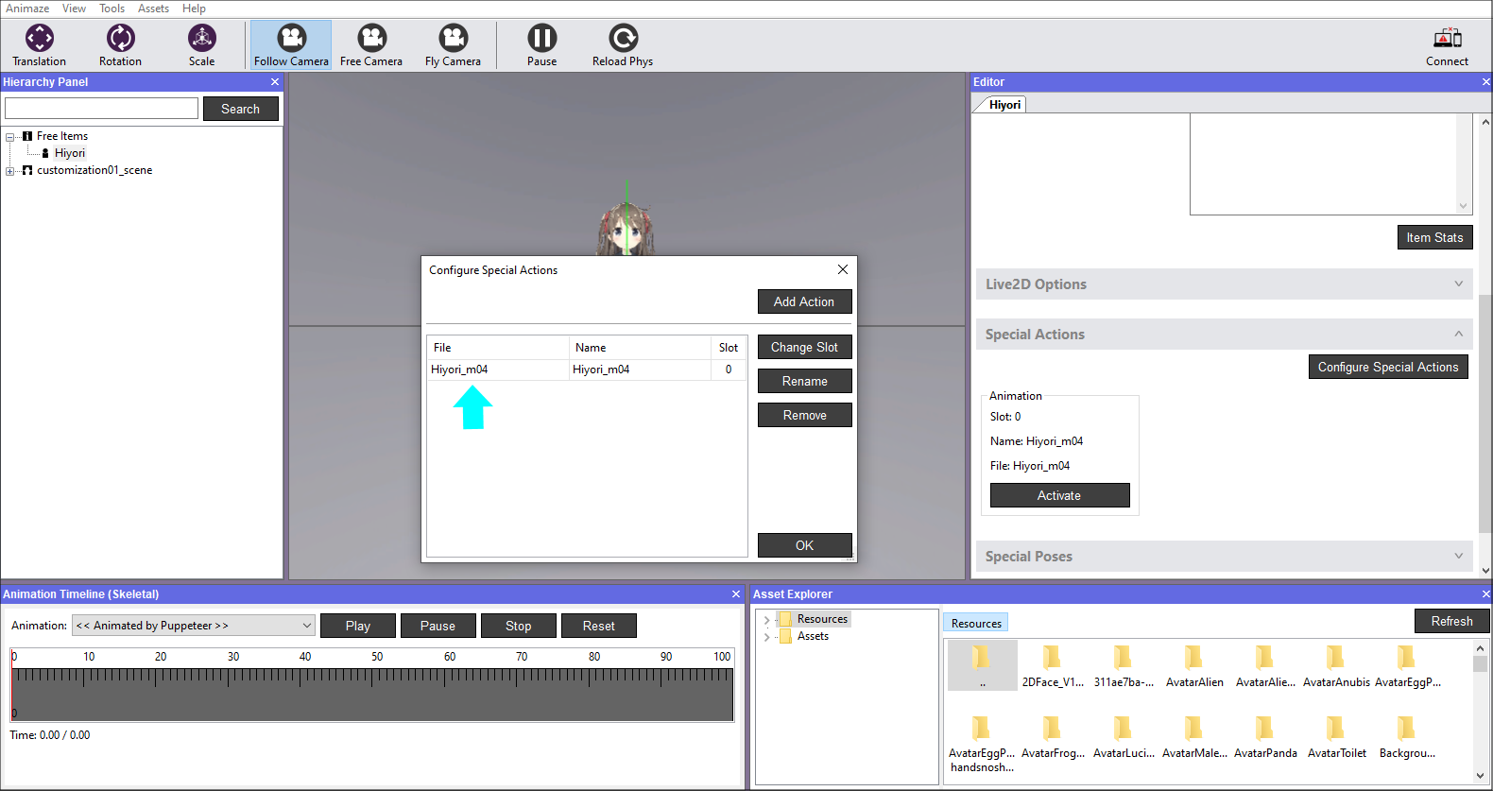The height and width of the screenshot is (791, 1493).
Task: Open the 2DFace_V1 folder
Action: [x=1053, y=665]
